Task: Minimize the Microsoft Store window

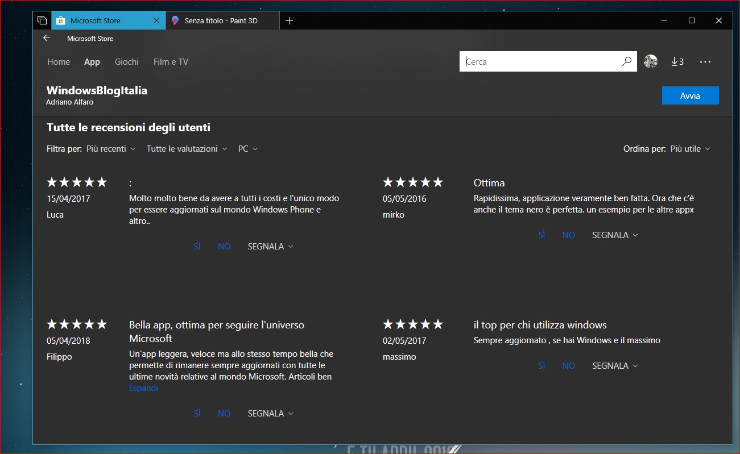Action: (x=664, y=20)
